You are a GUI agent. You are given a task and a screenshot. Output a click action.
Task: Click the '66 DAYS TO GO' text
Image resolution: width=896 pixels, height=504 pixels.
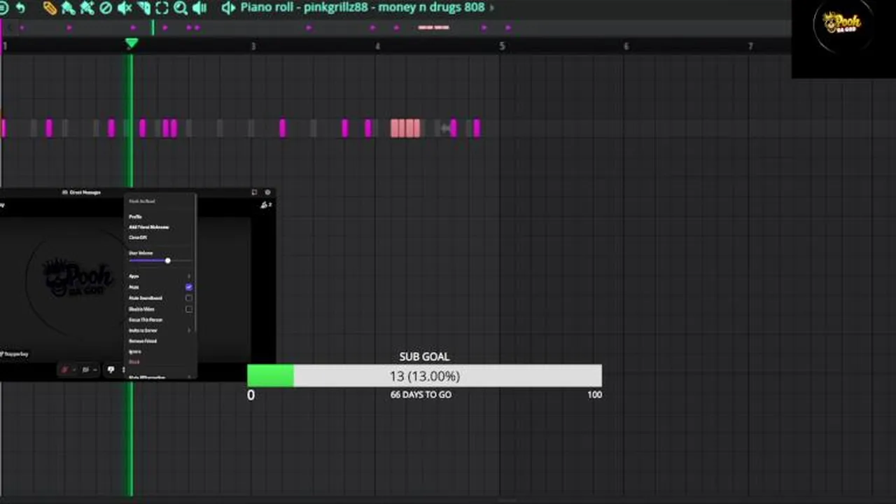point(421,395)
